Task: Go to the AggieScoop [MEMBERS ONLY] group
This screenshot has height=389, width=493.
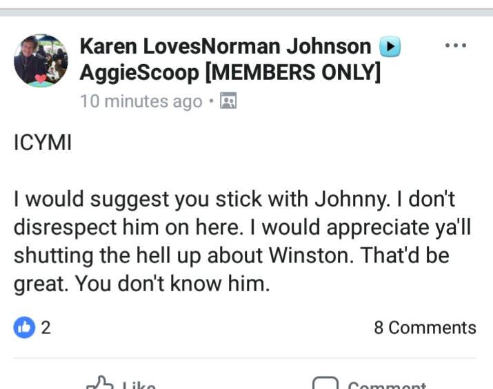Action: point(230,73)
